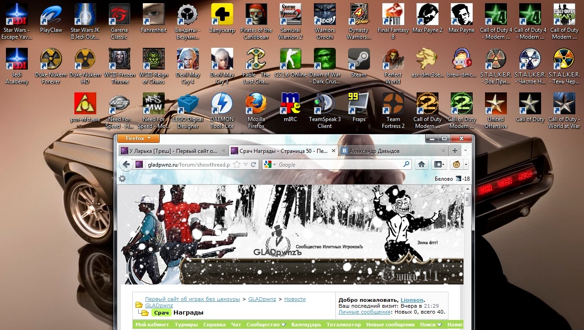Open the Steam desktop shortcut

point(359,63)
